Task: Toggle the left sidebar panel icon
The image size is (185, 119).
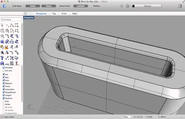Action: pos(4,6)
